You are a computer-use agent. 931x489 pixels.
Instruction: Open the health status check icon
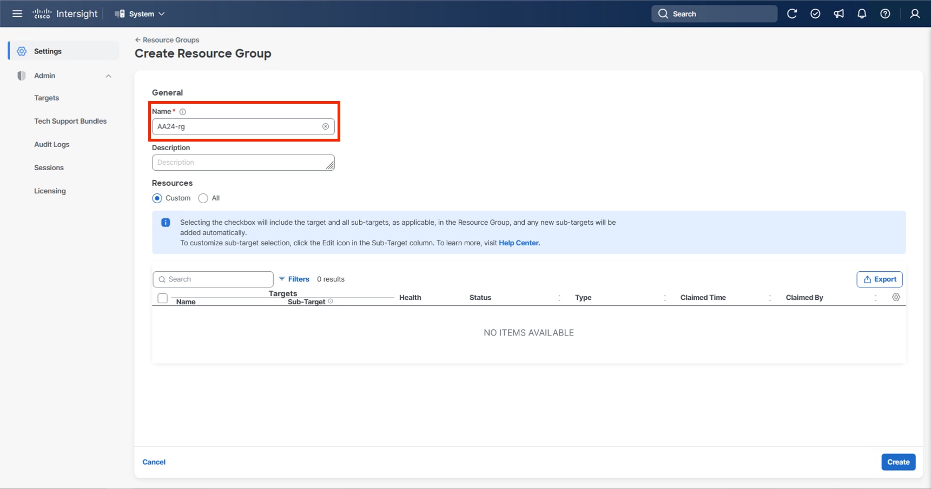[x=815, y=14]
